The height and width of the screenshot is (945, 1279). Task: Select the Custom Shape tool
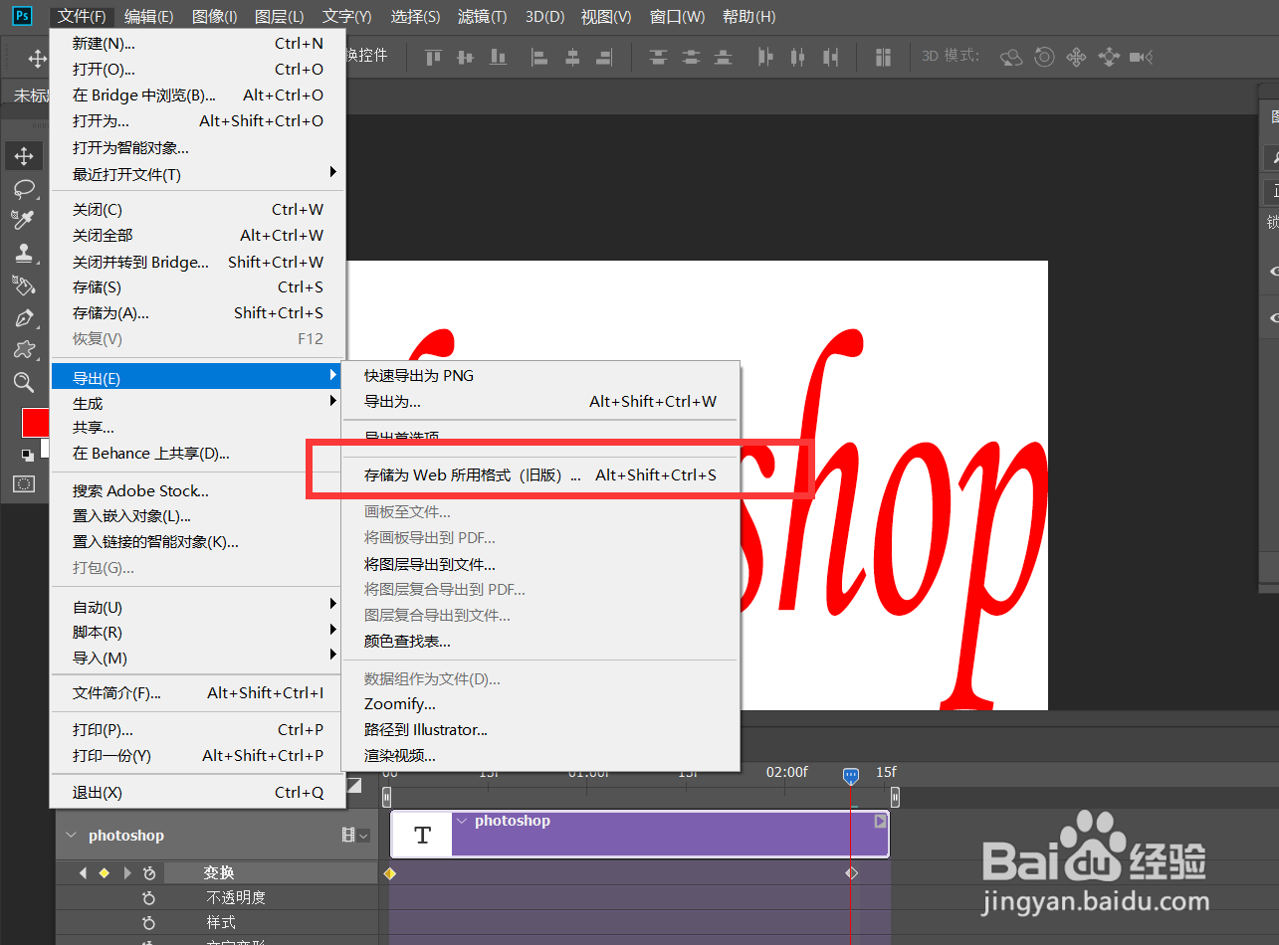coord(24,349)
